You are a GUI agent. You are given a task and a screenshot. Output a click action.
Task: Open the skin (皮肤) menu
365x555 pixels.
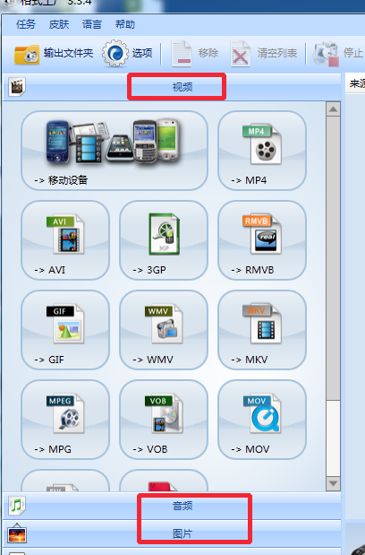(59, 24)
